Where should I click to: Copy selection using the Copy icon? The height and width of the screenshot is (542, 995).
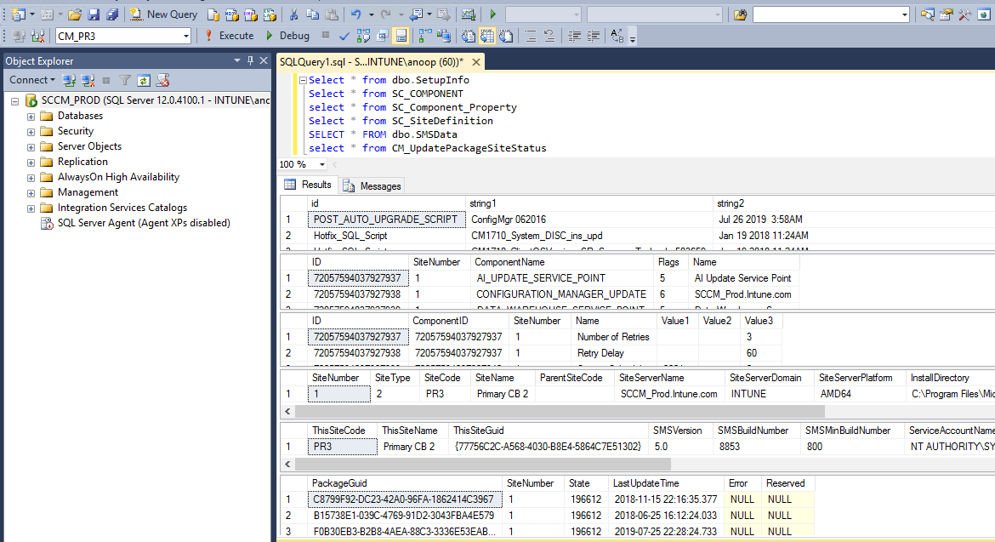click(x=312, y=14)
